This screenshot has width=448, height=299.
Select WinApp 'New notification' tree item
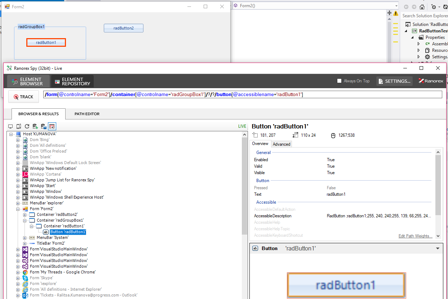pos(53,168)
